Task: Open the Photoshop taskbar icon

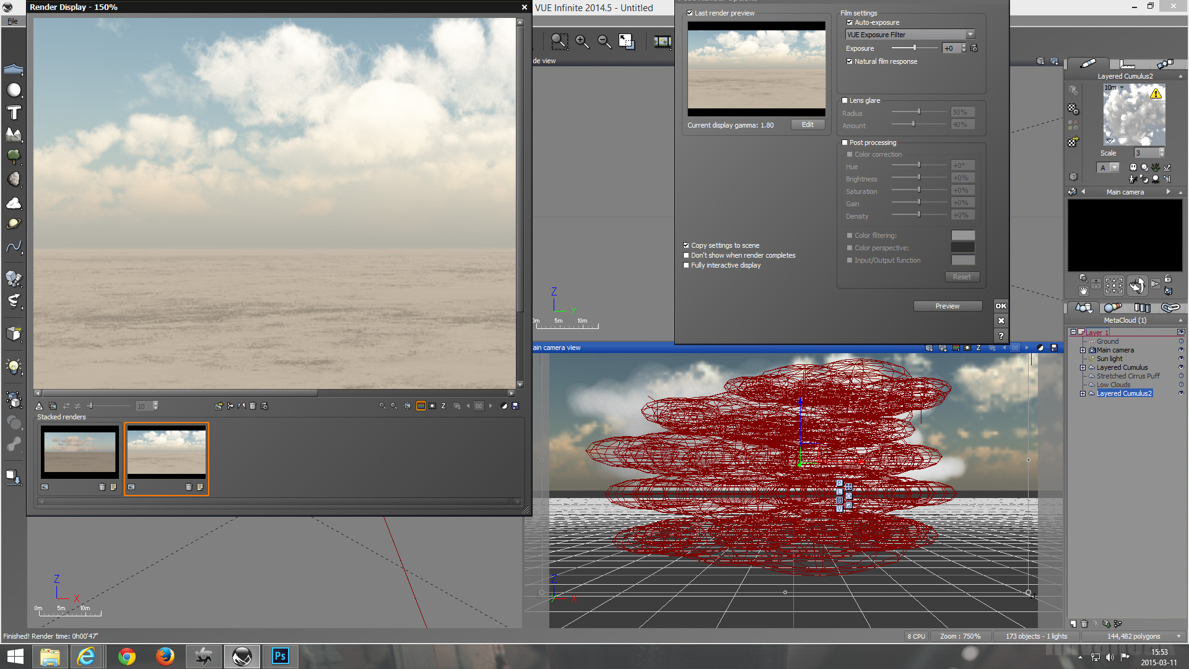Action: point(280,656)
